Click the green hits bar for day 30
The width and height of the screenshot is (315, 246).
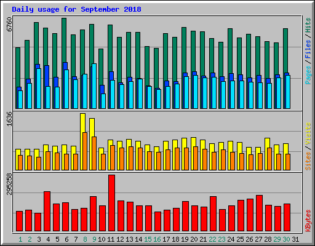285,50
